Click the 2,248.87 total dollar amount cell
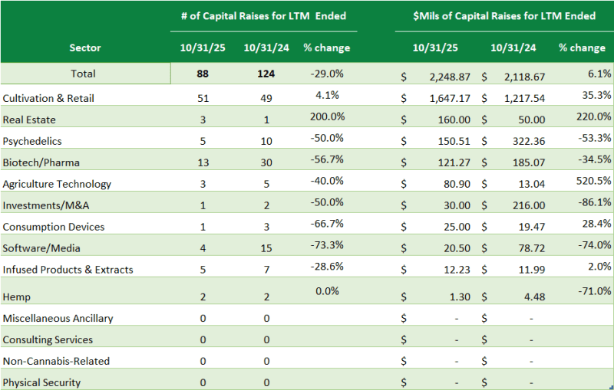614x390 pixels. click(x=441, y=77)
